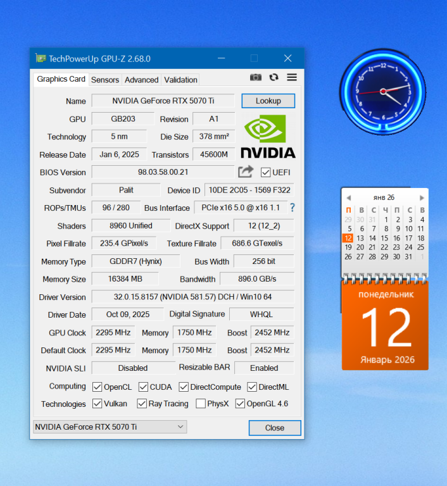Click the Transistors value 45600M
Image resolution: width=447 pixels, height=486 pixels.
click(214, 154)
